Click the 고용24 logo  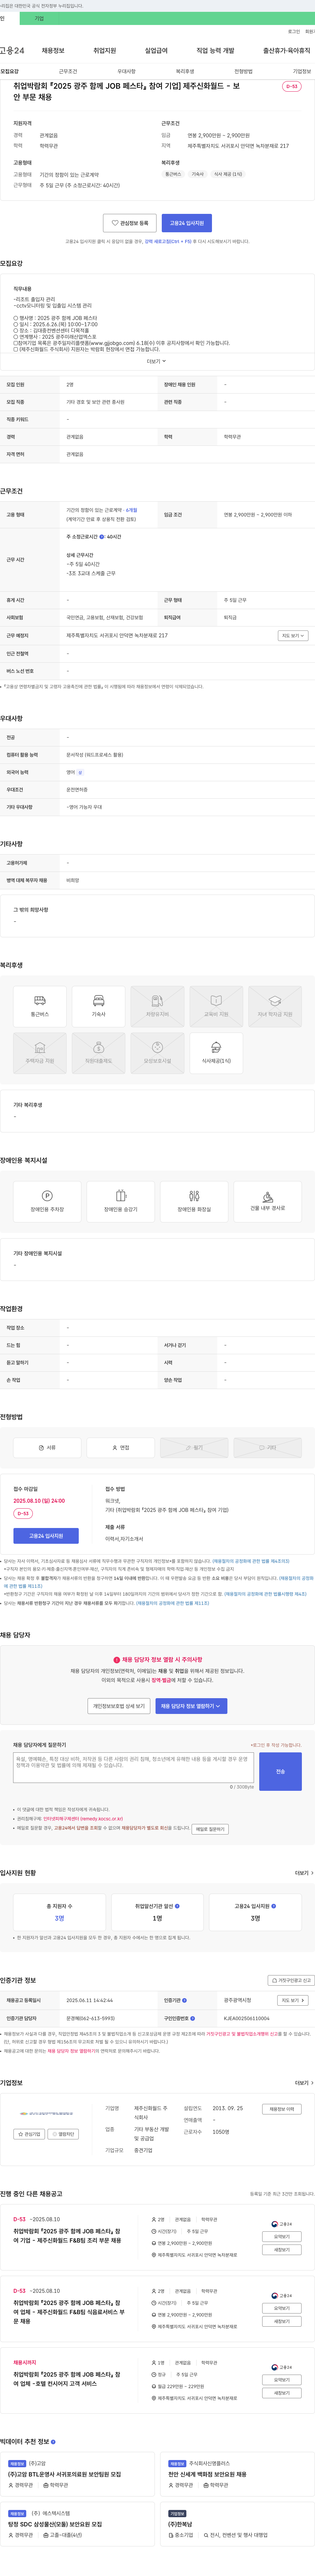12,51
